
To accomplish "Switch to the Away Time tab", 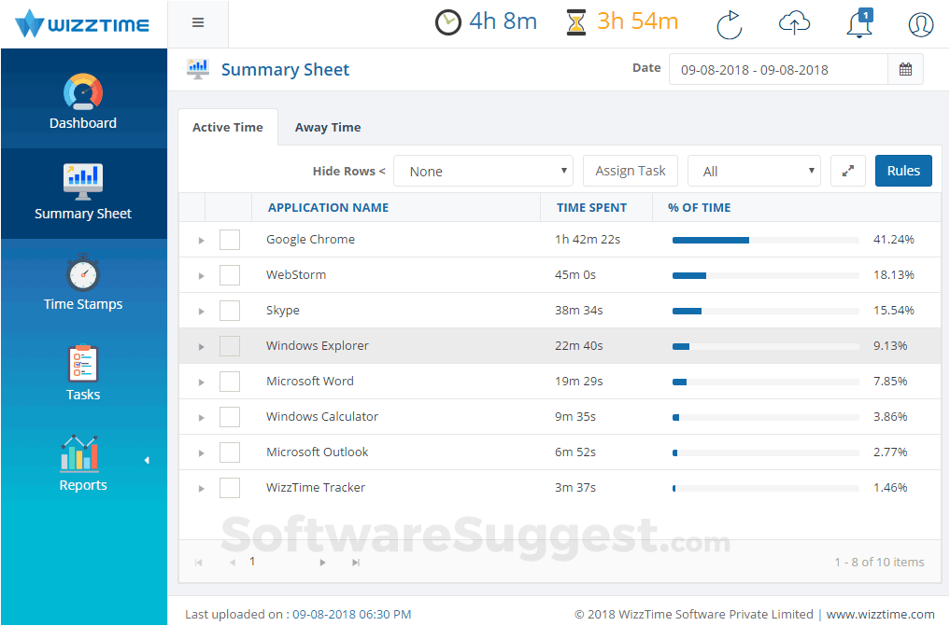I will point(328,127).
